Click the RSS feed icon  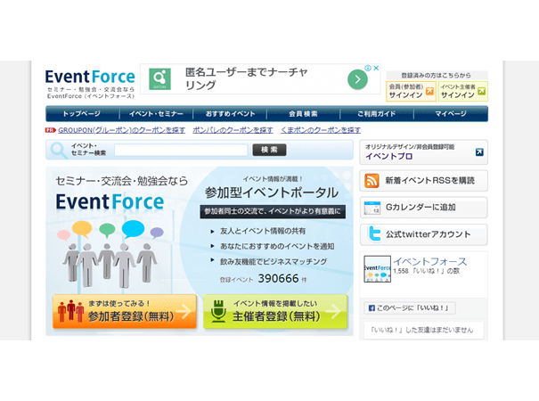[372, 181]
